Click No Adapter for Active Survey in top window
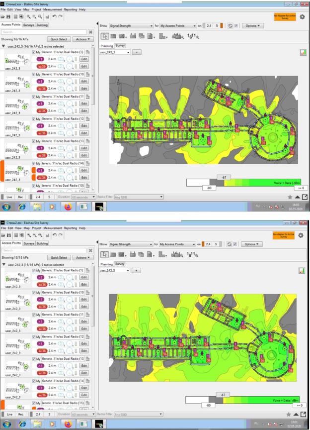This screenshot has width=310, height=430. click(x=285, y=17)
